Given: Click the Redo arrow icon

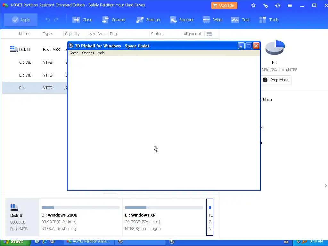Looking at the screenshot, I should [x=56, y=20].
